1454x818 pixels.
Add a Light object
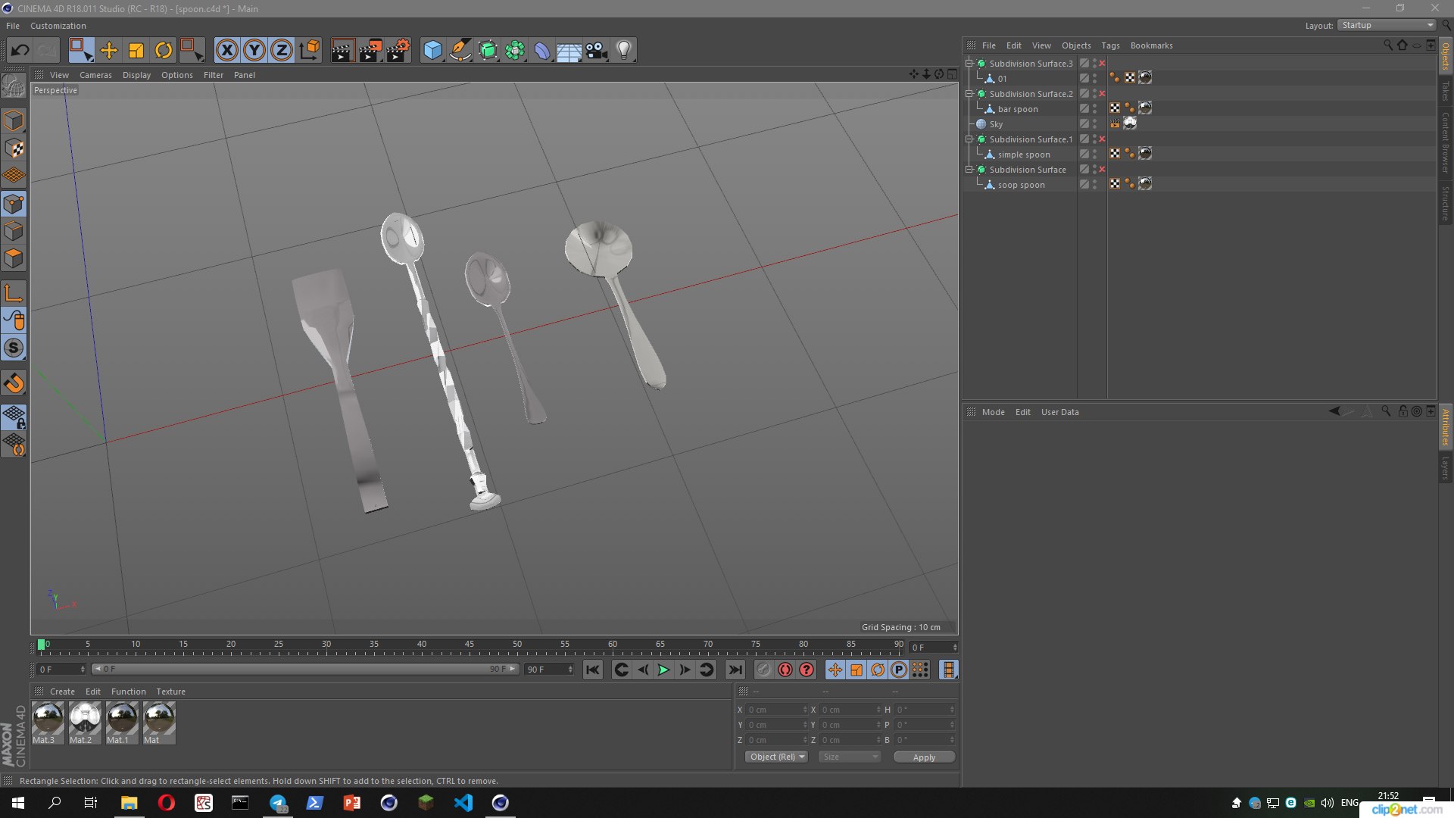(624, 51)
